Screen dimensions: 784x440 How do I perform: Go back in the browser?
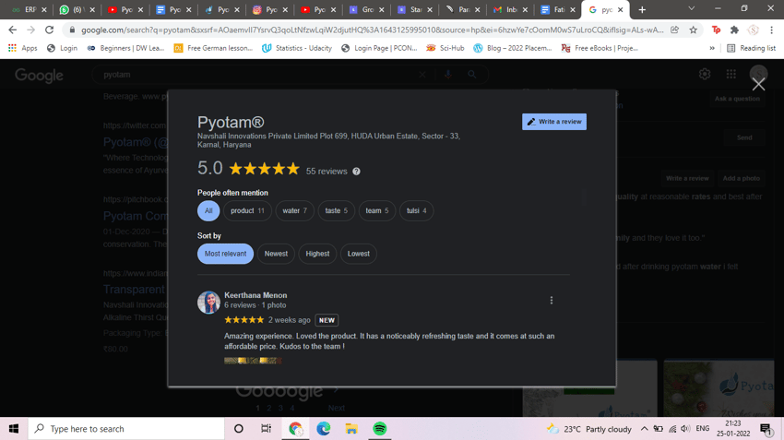pos(13,30)
